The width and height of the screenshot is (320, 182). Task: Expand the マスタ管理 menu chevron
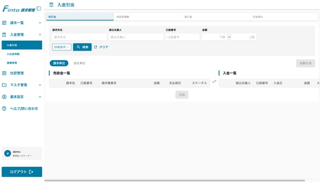[40, 85]
